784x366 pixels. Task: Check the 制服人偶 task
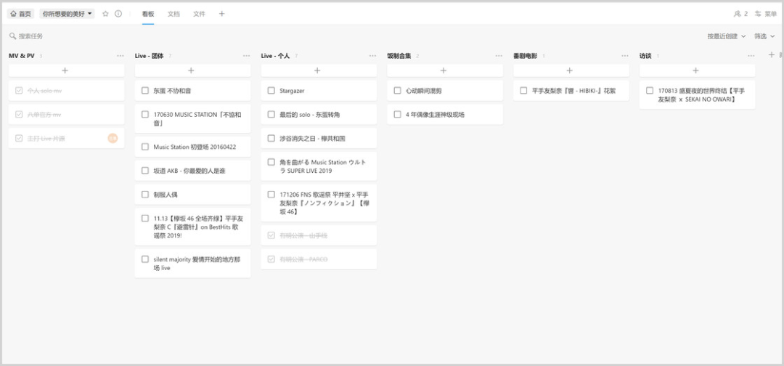pos(145,195)
